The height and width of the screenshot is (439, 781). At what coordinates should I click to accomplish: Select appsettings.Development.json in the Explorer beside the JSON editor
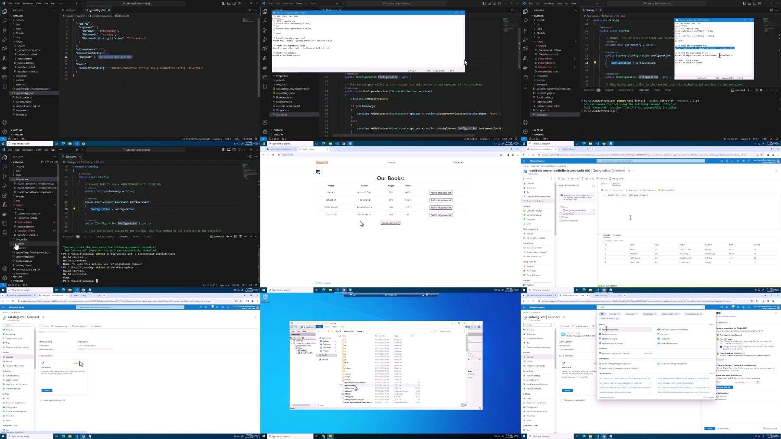click(33, 89)
